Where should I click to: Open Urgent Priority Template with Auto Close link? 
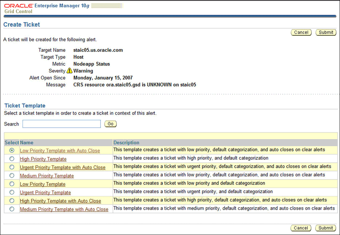click(62, 167)
